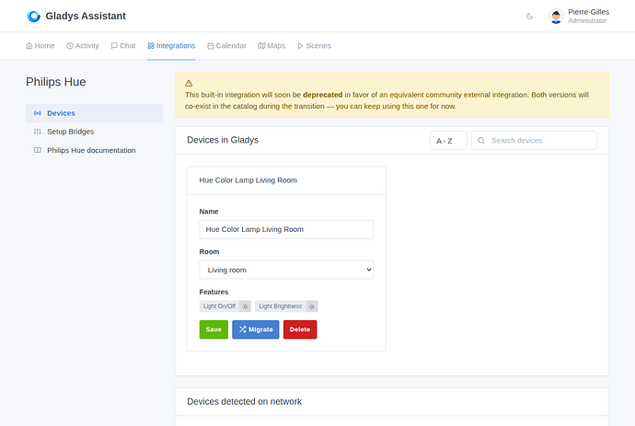Click the Calendar icon in navigation
635x426 pixels.
pyautogui.click(x=211, y=46)
